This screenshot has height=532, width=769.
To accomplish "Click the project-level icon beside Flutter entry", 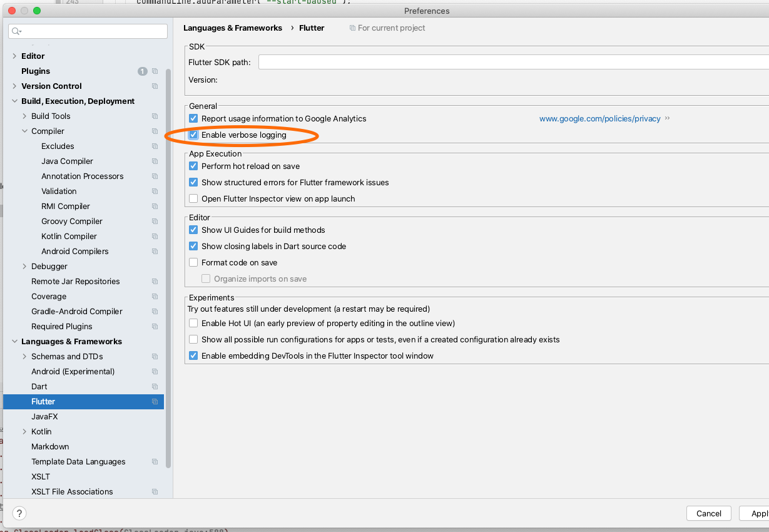I will (155, 401).
